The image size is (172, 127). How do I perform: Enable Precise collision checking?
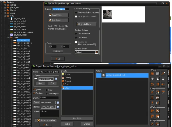pyautogui.click(x=76, y=13)
